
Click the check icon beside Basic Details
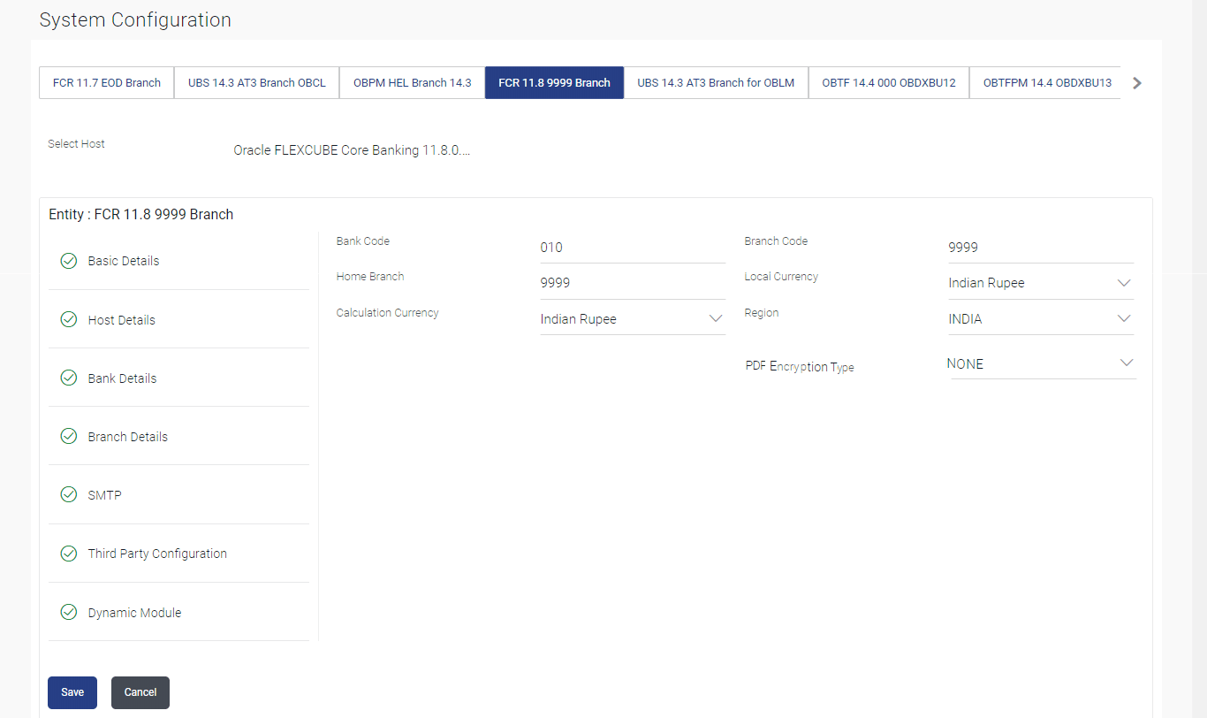pos(68,261)
